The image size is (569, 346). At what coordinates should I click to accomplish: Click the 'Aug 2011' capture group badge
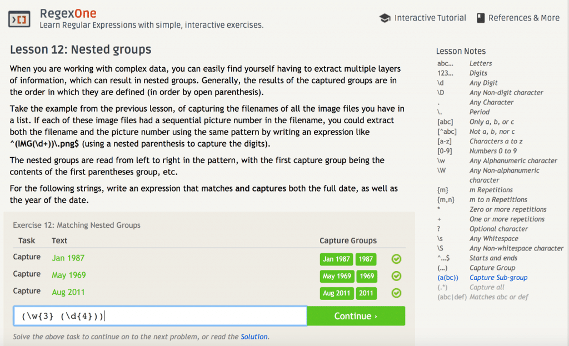click(x=336, y=293)
